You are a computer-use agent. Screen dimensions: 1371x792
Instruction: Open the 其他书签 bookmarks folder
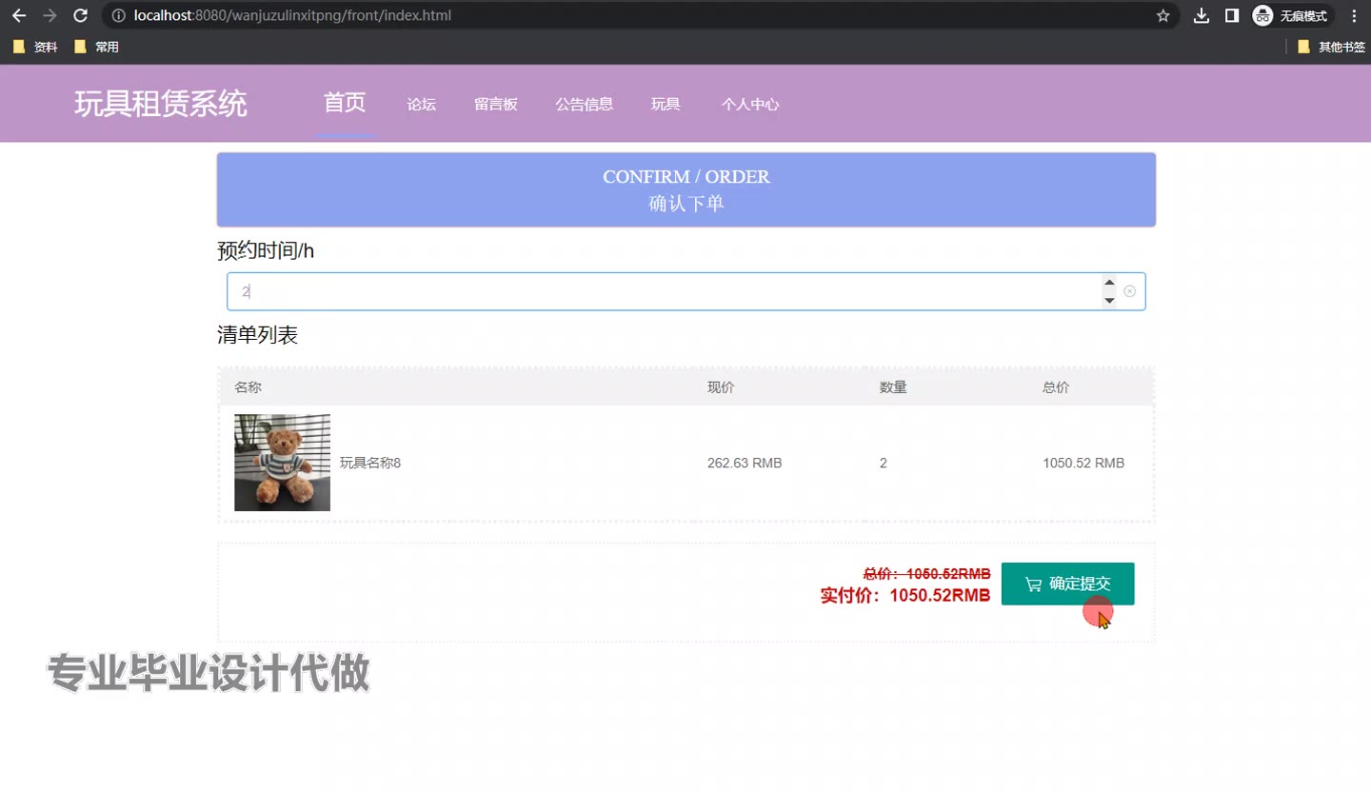pyautogui.click(x=1331, y=47)
